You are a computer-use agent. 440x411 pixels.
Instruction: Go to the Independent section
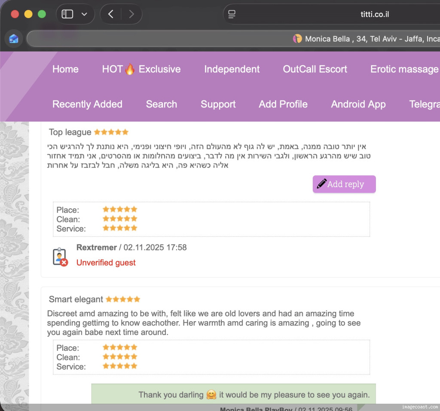232,69
